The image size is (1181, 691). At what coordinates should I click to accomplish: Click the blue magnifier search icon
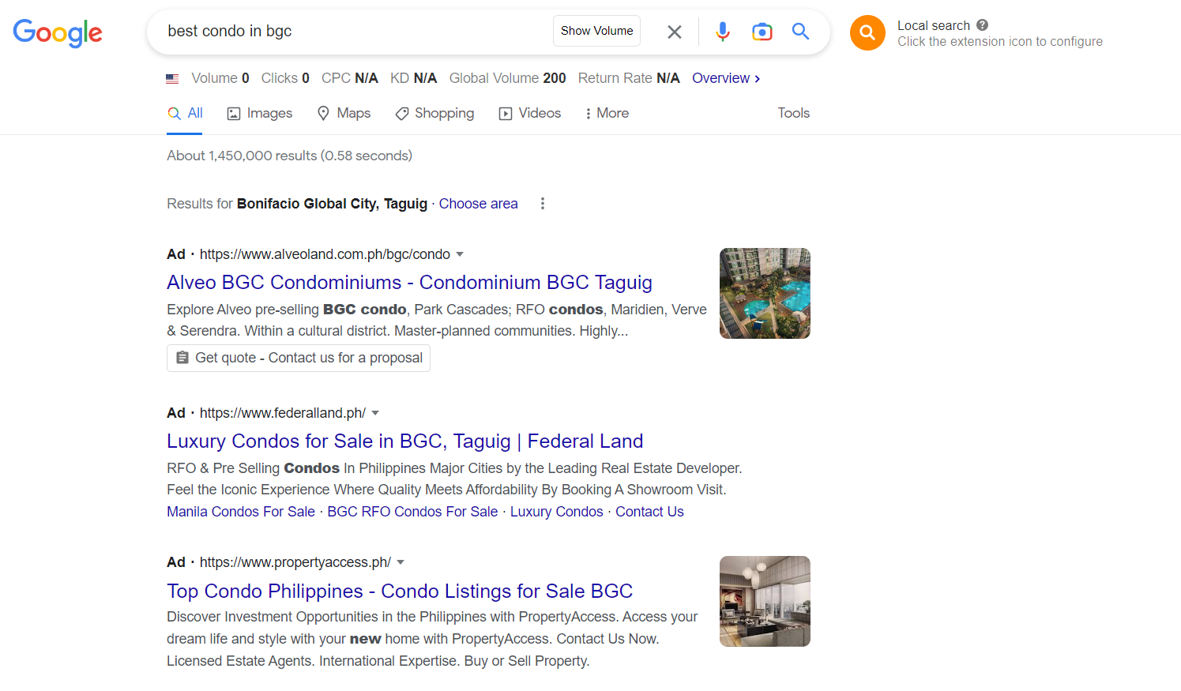click(800, 32)
